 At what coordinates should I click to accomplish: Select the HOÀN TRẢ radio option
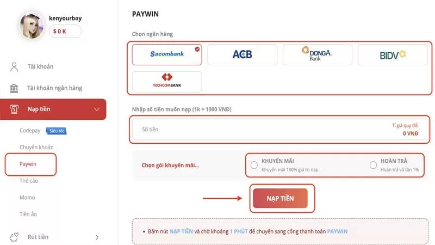coord(373,165)
